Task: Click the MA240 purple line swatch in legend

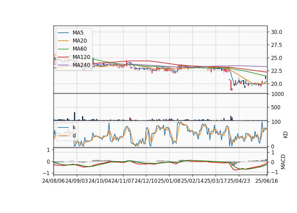Action: [x=63, y=65]
